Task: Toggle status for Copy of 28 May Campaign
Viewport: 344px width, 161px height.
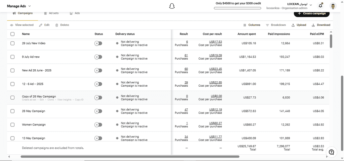Action: click(98, 97)
